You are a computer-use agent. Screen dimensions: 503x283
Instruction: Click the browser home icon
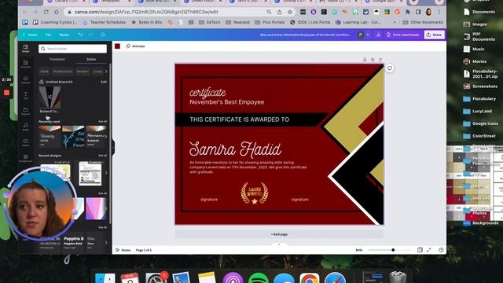tap(57, 12)
